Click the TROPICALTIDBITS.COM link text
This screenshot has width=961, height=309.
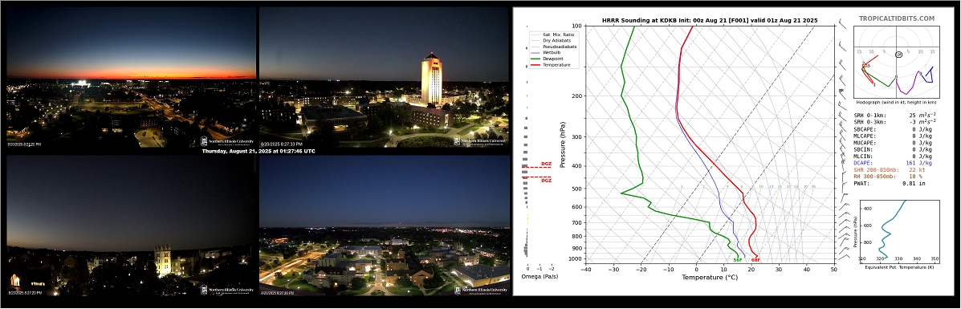[897, 18]
